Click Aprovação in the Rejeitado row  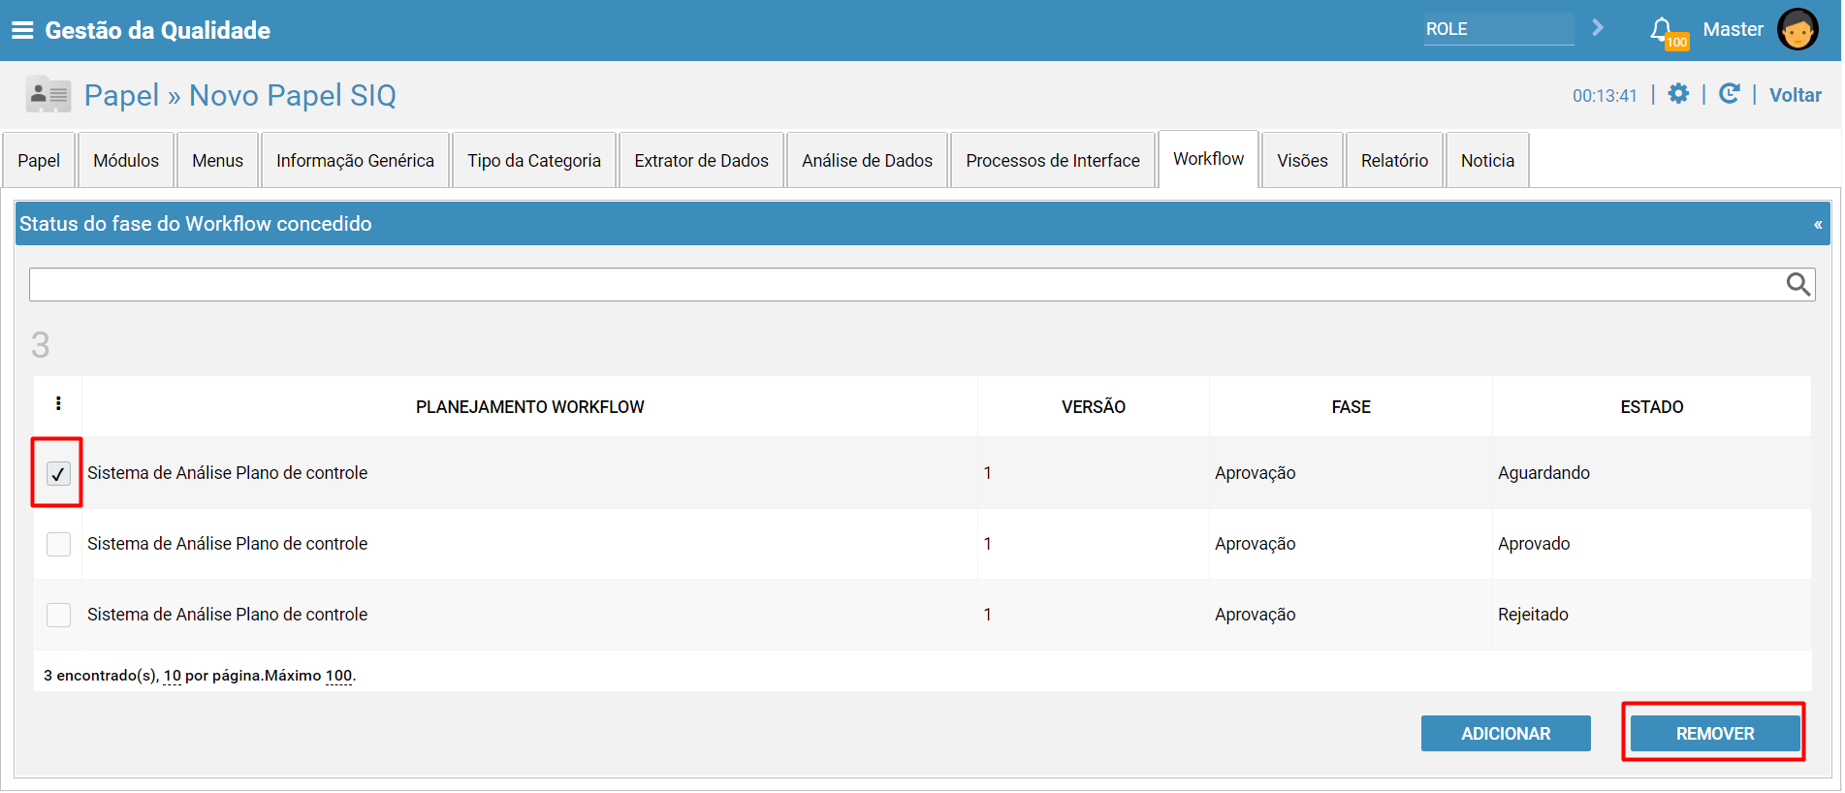(1255, 615)
